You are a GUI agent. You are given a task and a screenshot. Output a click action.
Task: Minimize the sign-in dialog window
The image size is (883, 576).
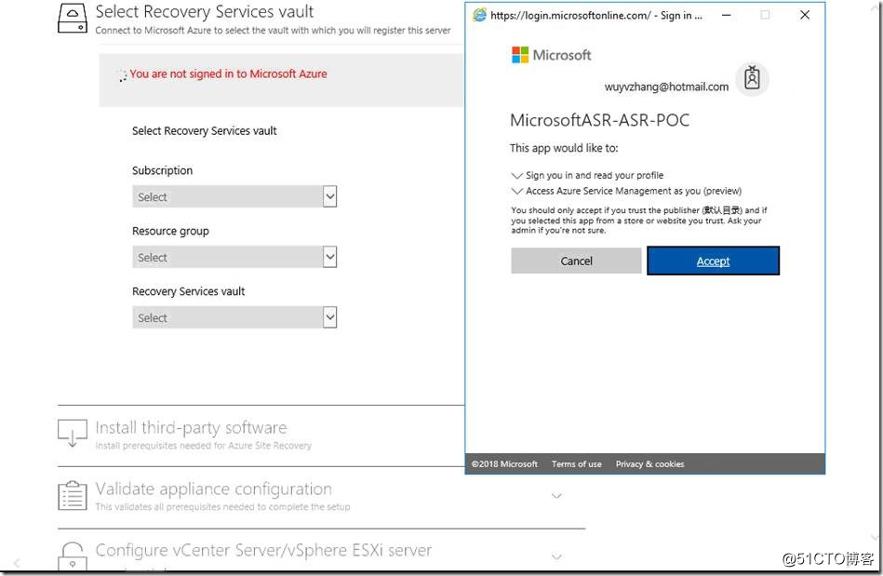[x=727, y=15]
